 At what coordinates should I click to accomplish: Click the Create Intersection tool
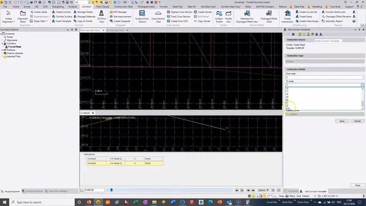click(287, 17)
